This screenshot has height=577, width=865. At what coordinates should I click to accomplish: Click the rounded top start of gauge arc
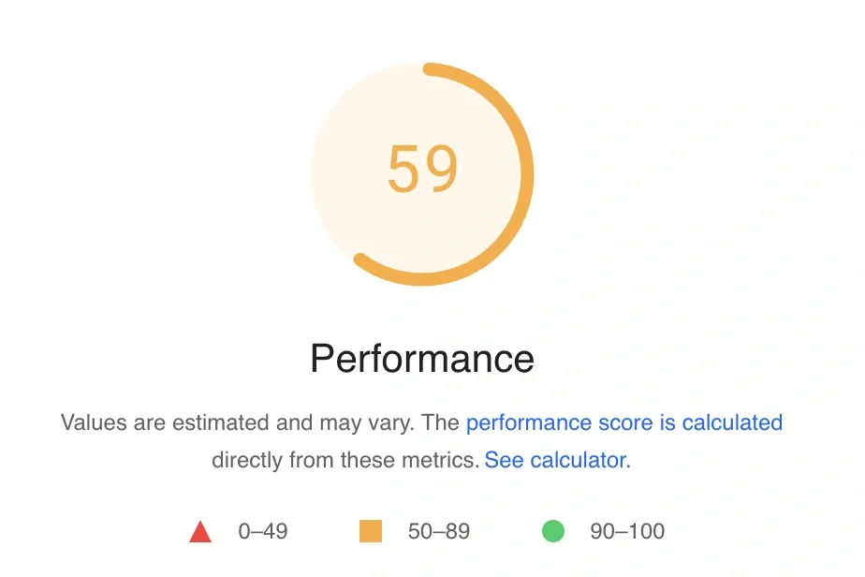pyautogui.click(x=431, y=69)
